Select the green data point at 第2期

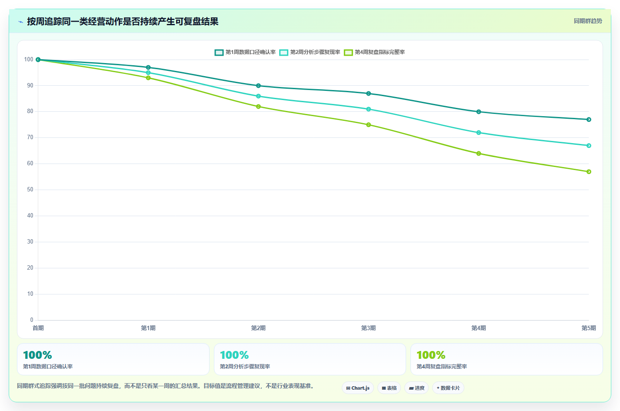pos(258,107)
